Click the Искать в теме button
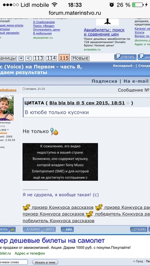The image size is (150, 266). pyautogui.click(x=45, y=262)
